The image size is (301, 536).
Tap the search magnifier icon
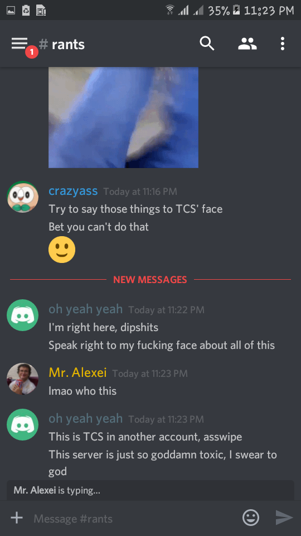coord(207,44)
